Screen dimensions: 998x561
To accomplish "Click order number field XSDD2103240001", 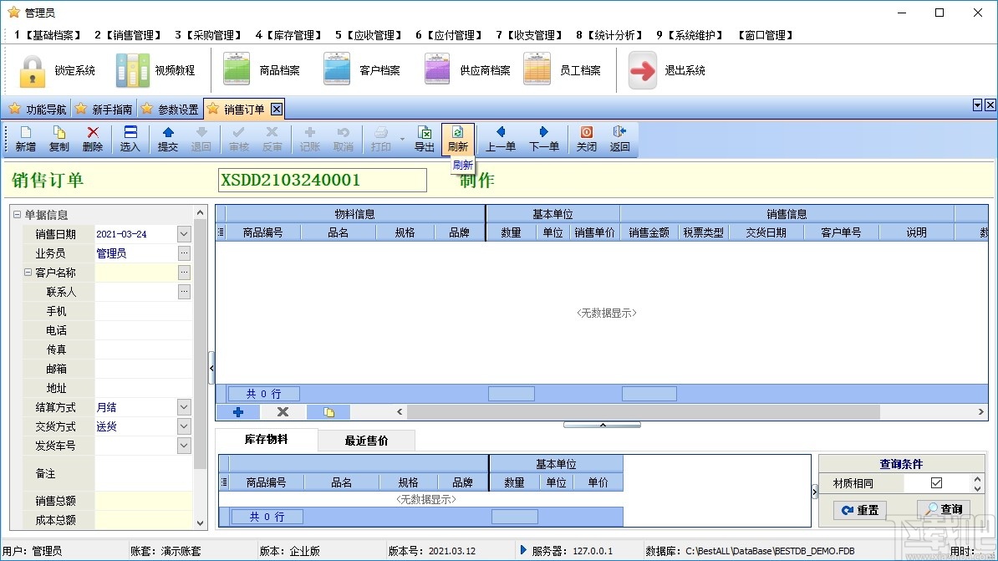I will [x=322, y=181].
